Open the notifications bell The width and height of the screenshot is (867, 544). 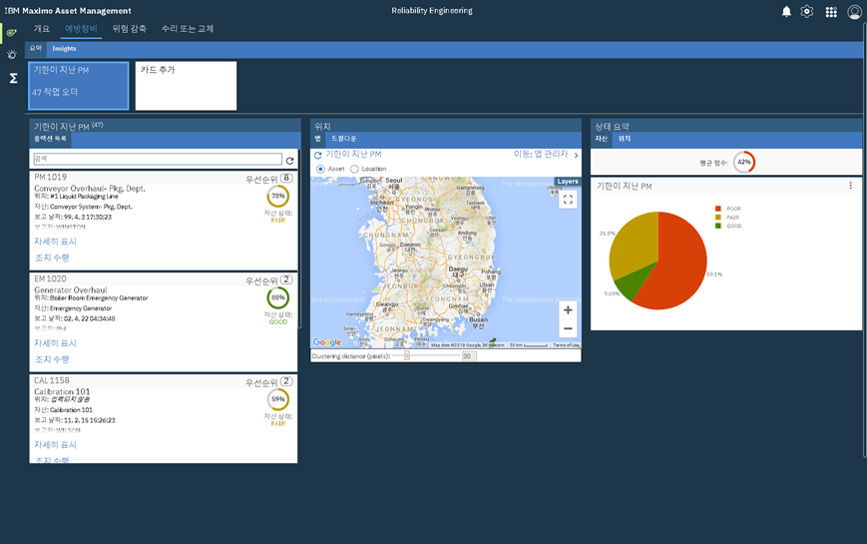coord(786,11)
